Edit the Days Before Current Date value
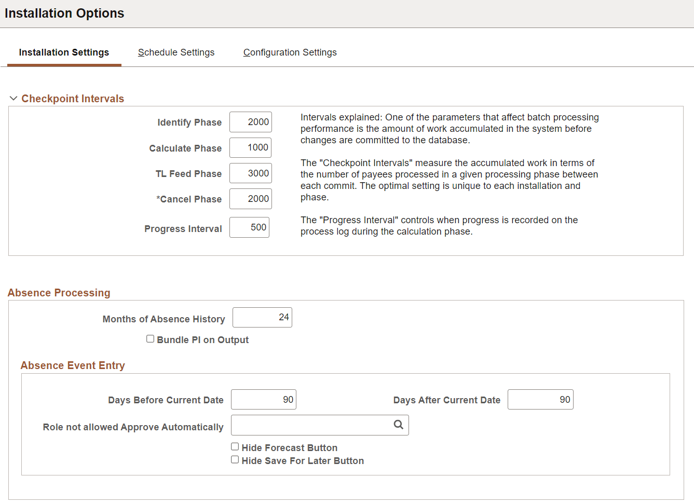Image resolution: width=694 pixels, height=504 pixels. coord(263,399)
